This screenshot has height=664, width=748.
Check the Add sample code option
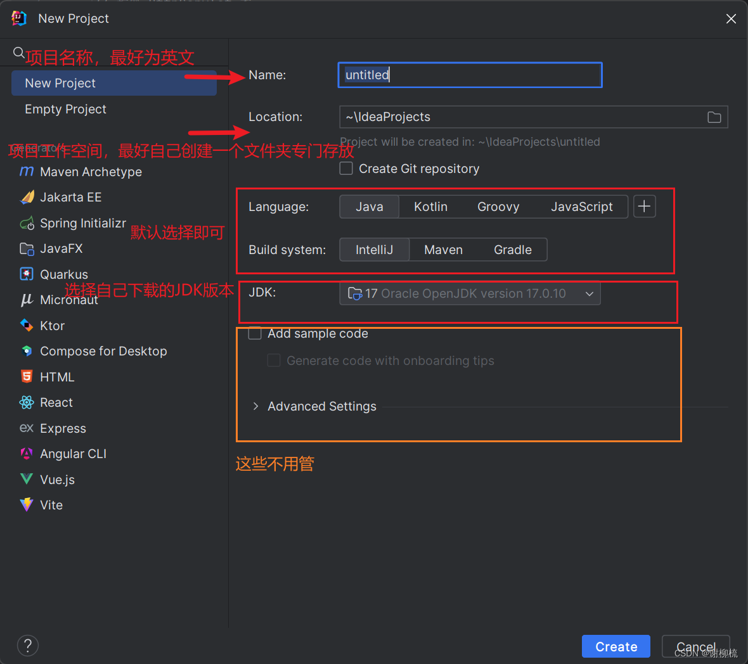(255, 333)
